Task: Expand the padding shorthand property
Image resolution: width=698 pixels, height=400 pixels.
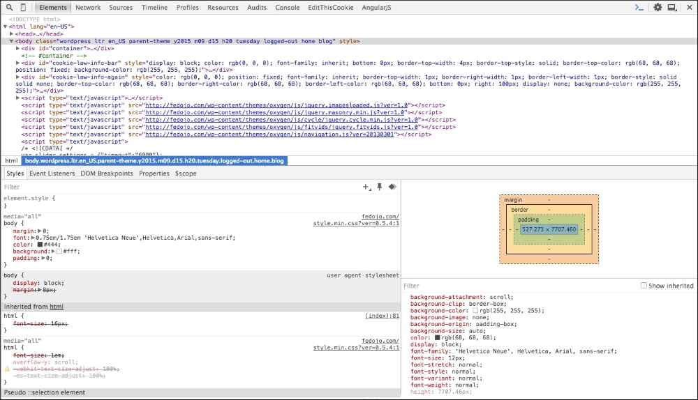Action: pos(43,259)
